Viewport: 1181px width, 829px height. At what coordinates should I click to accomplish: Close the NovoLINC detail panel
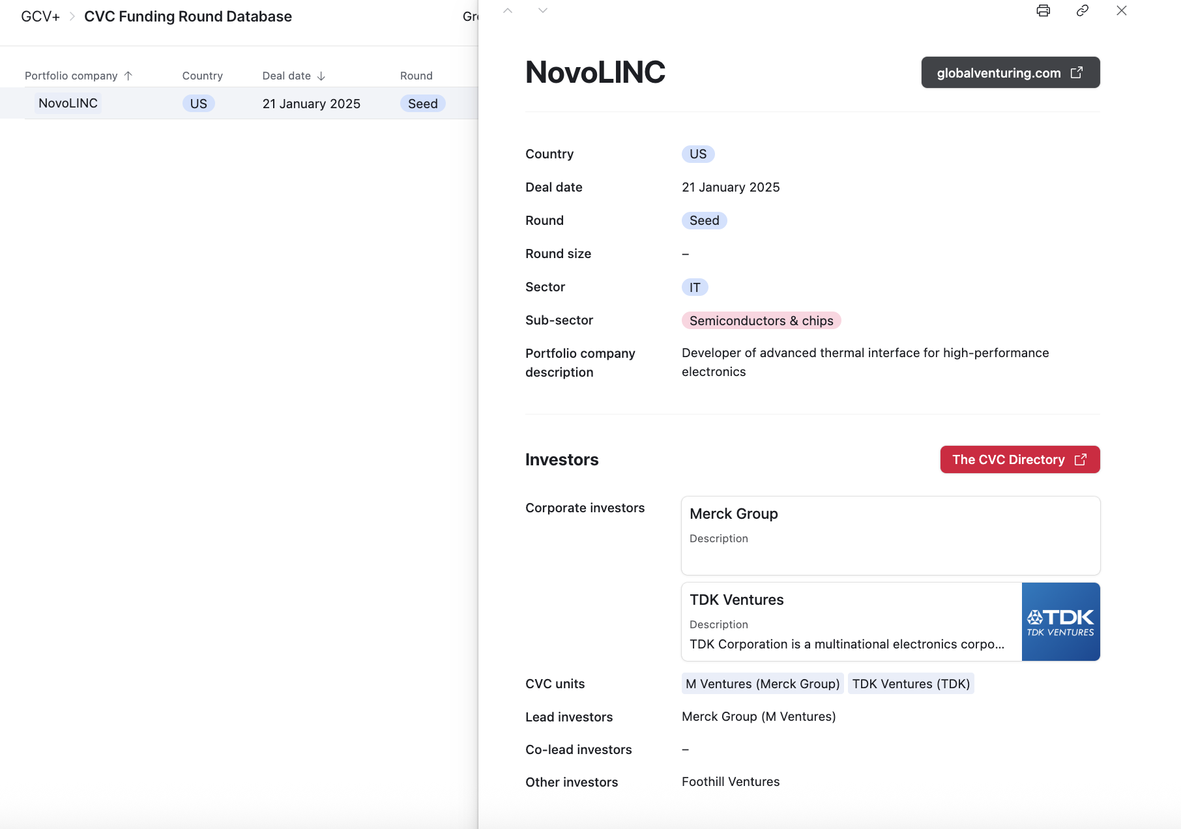[1121, 10]
